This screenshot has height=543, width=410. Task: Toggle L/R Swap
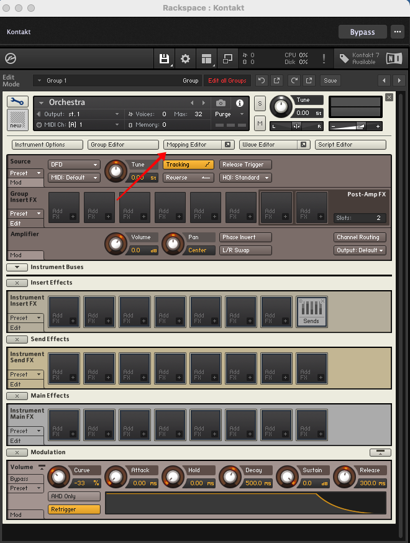245,250
